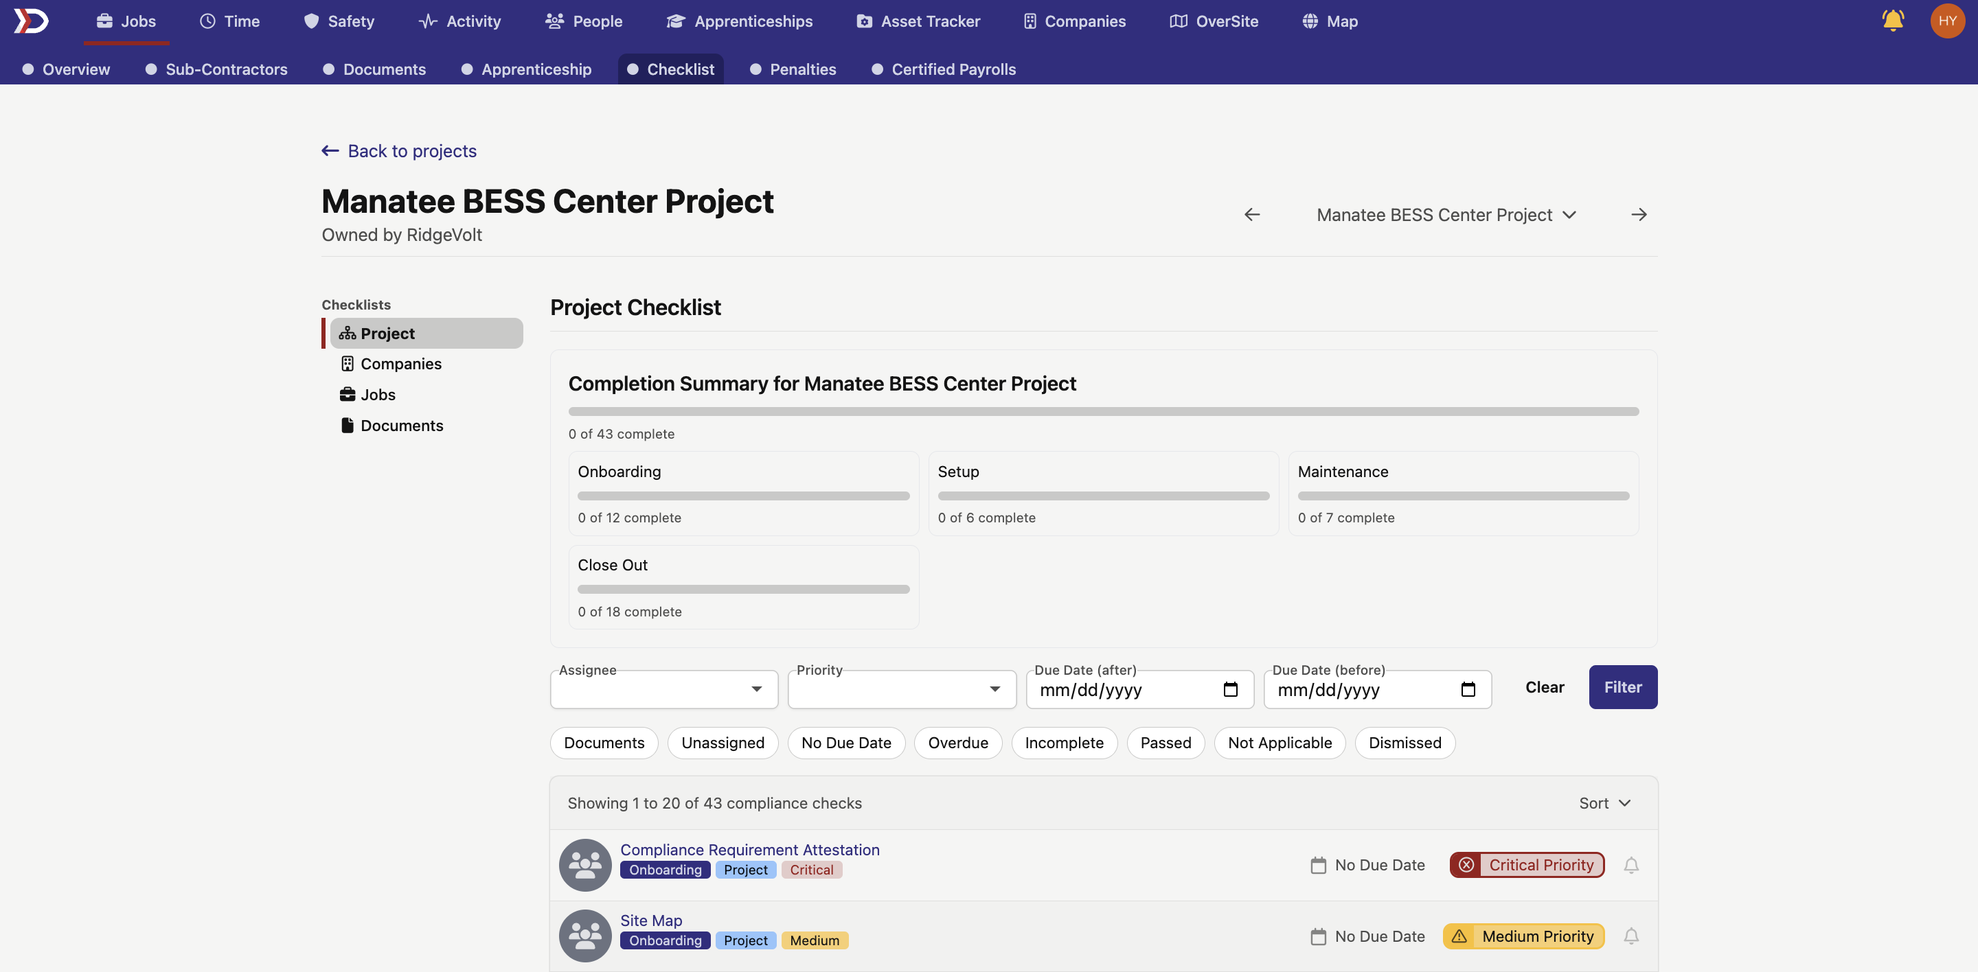Open the Priority dropdown

902,690
